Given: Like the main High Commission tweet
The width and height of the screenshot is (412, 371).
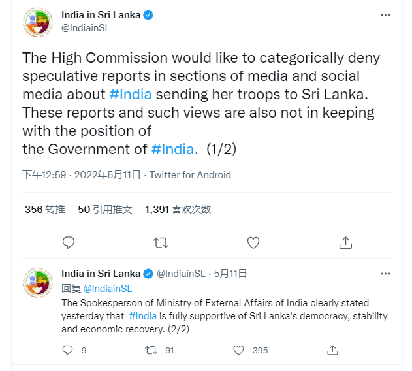Looking at the screenshot, I should pyautogui.click(x=253, y=243).
